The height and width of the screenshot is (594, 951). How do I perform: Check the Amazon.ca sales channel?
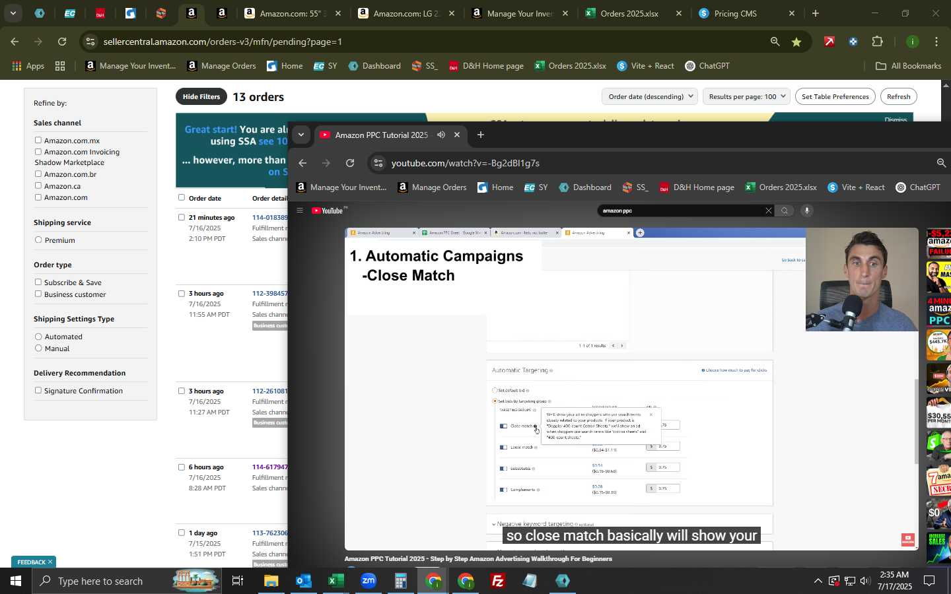click(38, 185)
